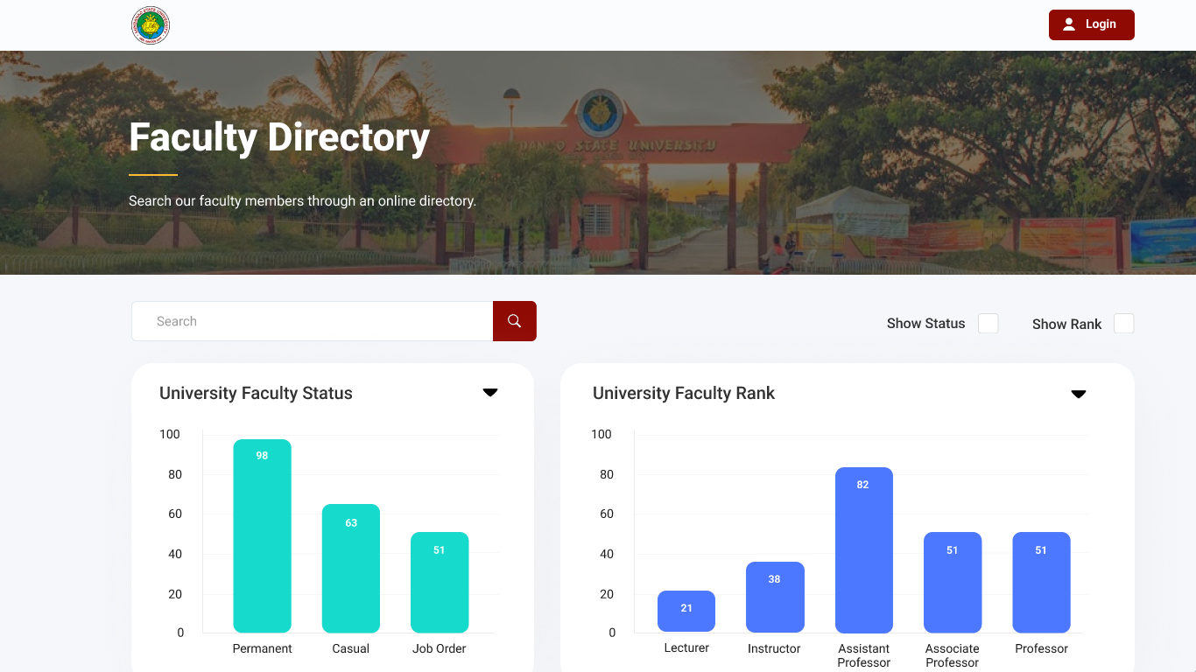Select the Lecturer bar showing 21
This screenshot has height=672, width=1196.
pos(686,611)
